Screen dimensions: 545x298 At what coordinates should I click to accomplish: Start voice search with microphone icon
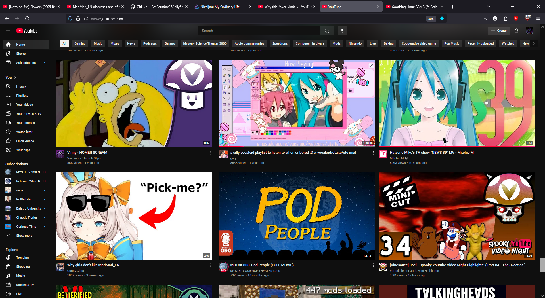click(342, 31)
